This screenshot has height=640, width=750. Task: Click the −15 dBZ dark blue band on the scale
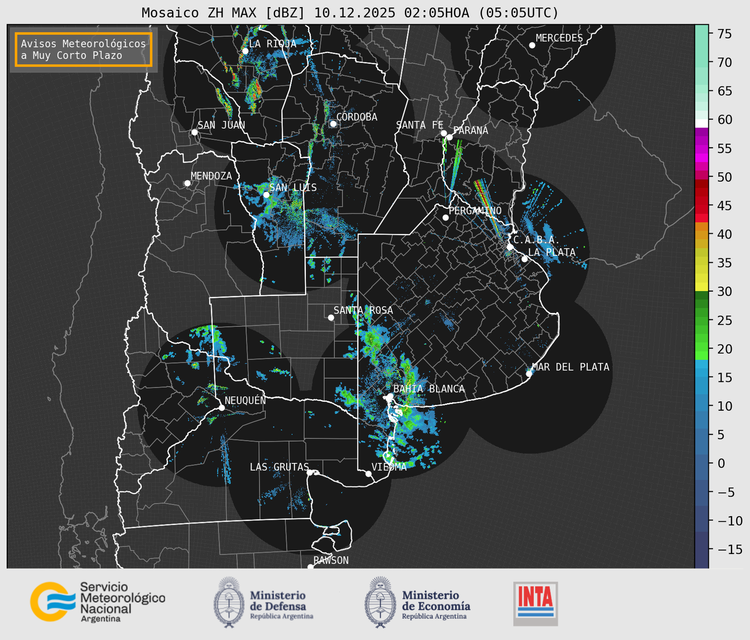[702, 549]
